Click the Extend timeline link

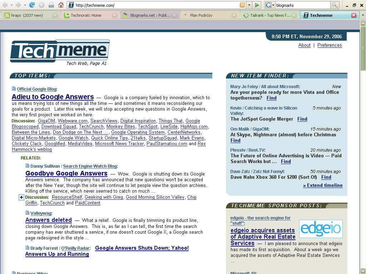coord(323,186)
